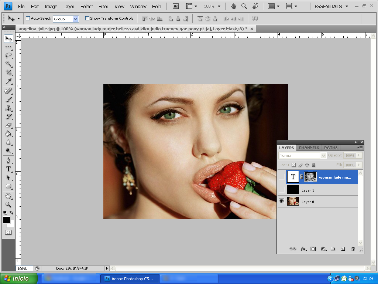This screenshot has height=284, width=378.
Task: Select the Horizontal Type tool
Action: coord(8,169)
